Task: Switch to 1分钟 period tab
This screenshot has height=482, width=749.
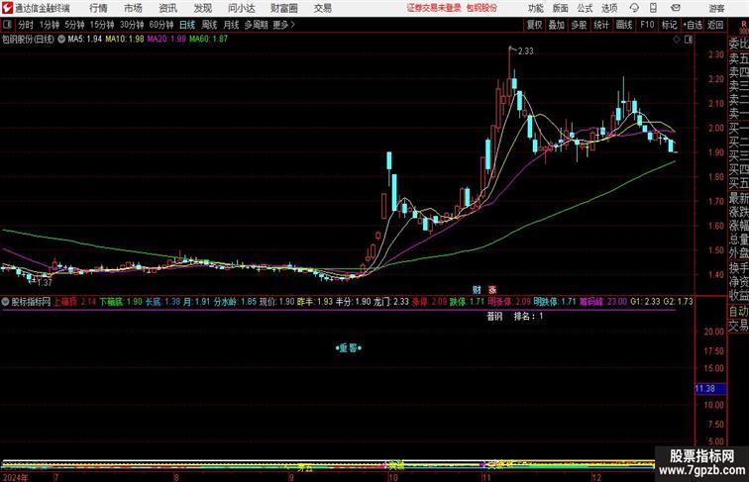Action: (x=50, y=25)
